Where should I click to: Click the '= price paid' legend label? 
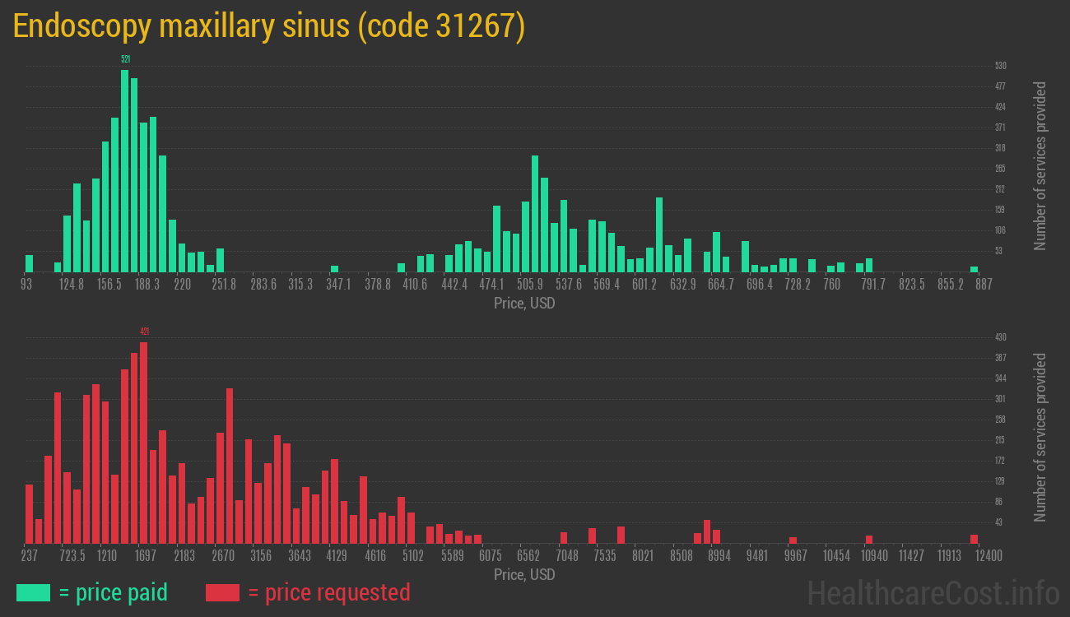(x=114, y=592)
